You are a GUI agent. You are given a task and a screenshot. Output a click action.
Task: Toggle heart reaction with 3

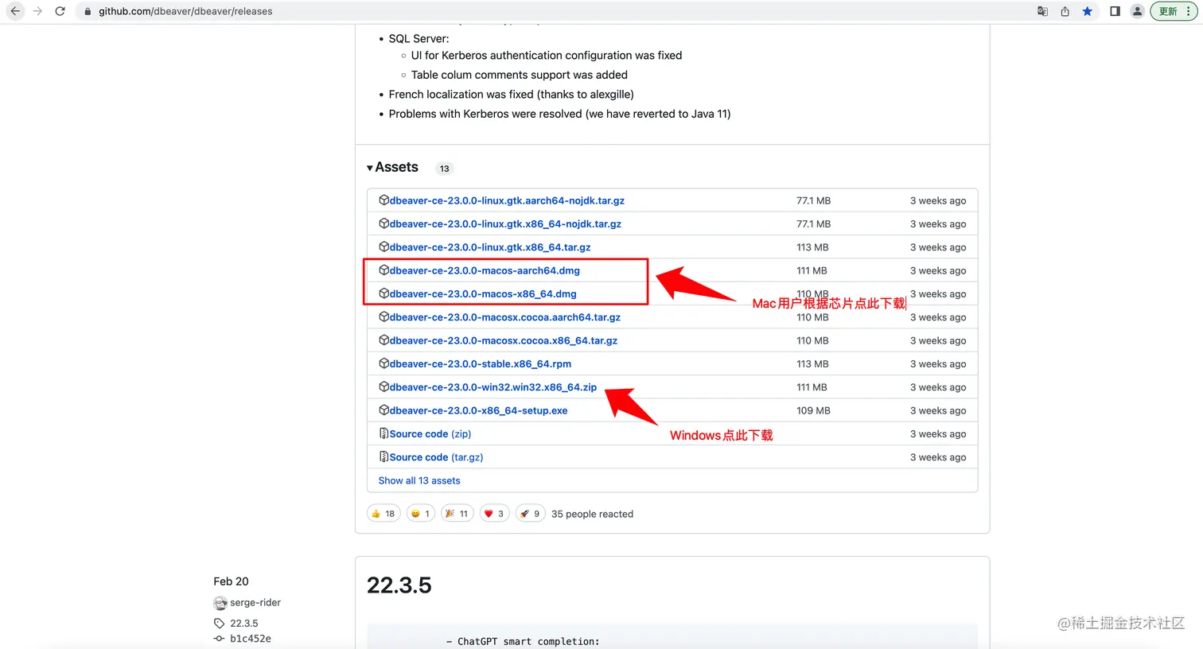(x=494, y=514)
